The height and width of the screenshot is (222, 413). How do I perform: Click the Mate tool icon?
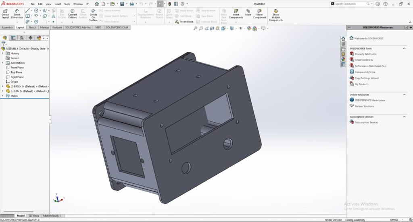[x=248, y=13]
